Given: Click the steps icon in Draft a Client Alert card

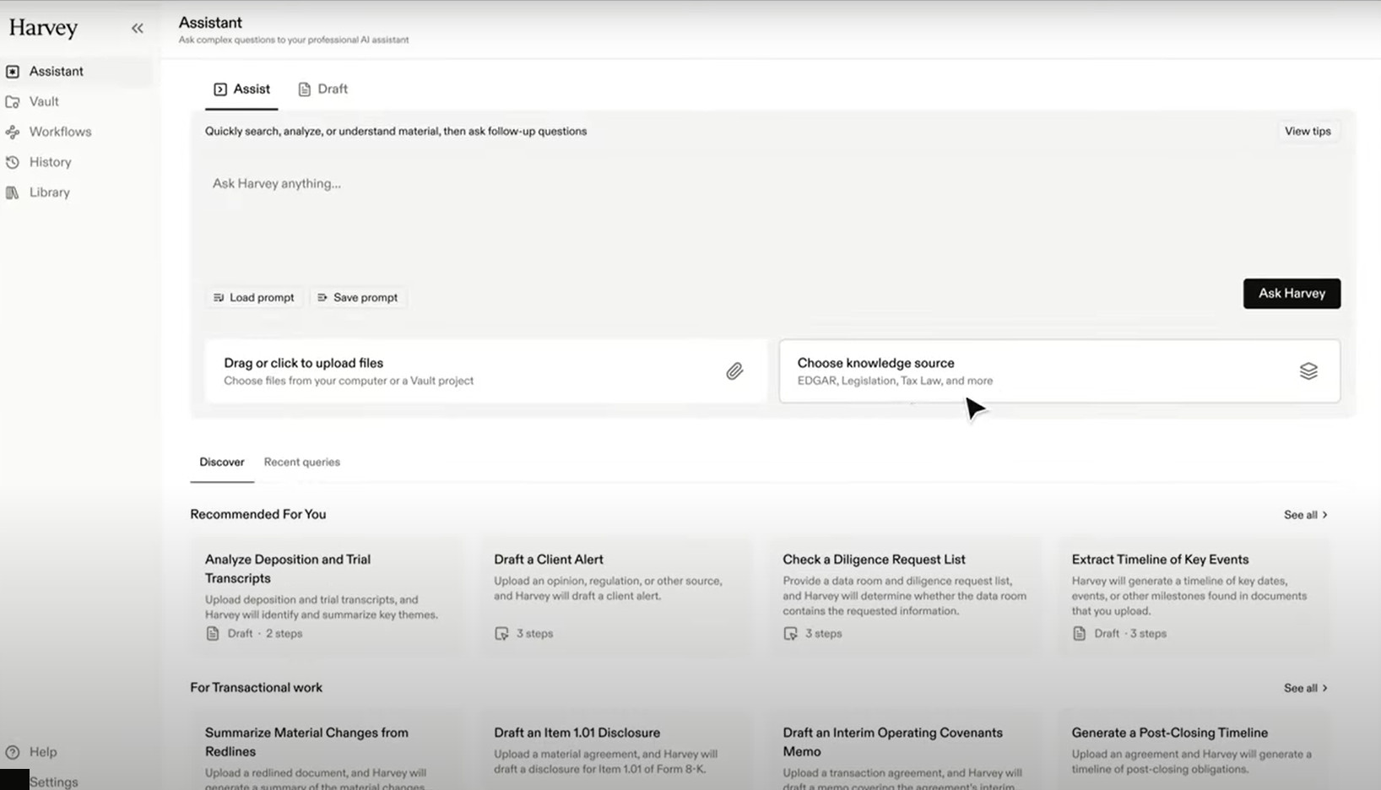Looking at the screenshot, I should tap(501, 634).
